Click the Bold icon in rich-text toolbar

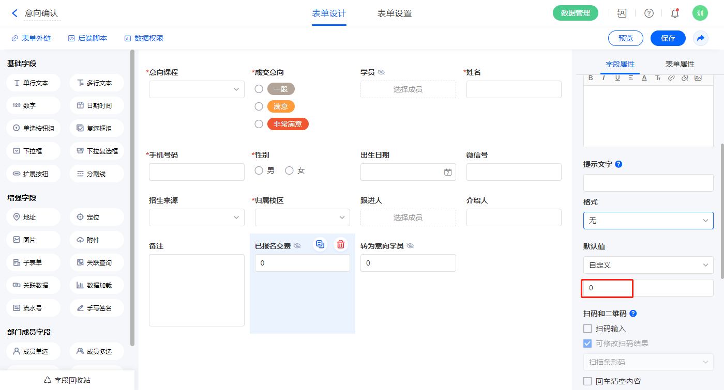pos(591,78)
